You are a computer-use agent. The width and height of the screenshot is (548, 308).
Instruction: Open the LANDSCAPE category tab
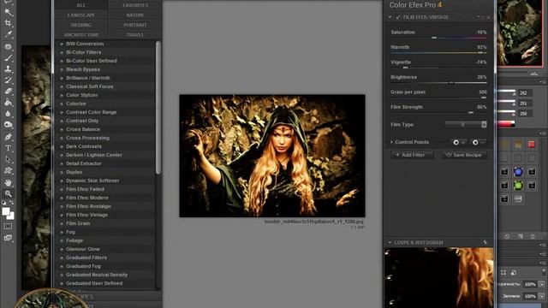[81, 15]
